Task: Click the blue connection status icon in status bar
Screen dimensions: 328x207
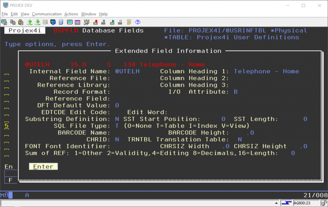Action: pyautogui.click(x=286, y=203)
